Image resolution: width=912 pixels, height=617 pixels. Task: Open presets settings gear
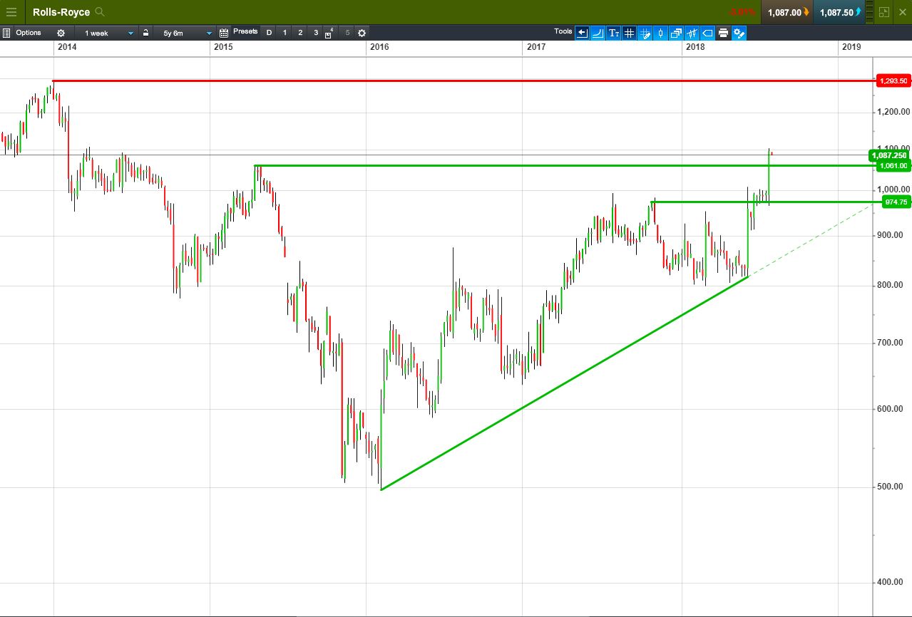tap(362, 33)
